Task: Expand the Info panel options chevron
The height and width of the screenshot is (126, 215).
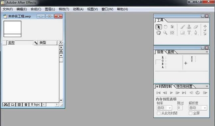Action: (207, 52)
